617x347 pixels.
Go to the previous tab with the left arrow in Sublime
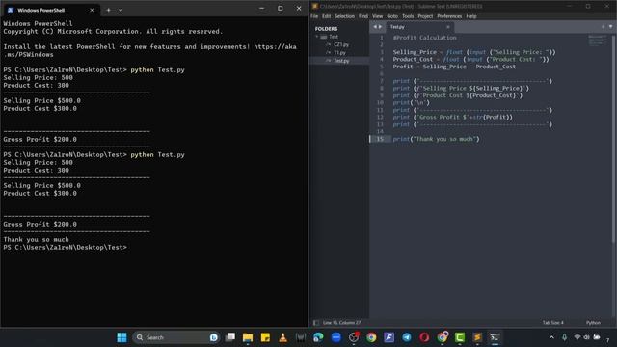(x=375, y=27)
